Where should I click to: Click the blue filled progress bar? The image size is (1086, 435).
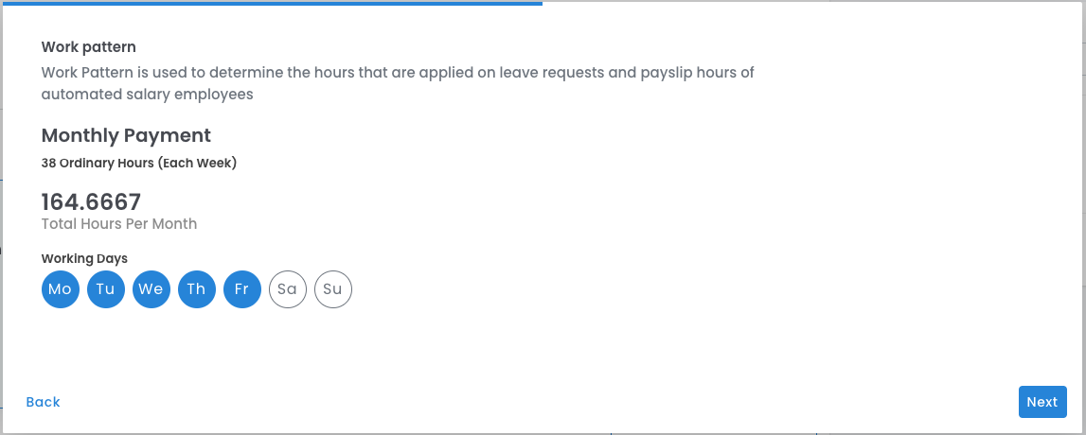273,3
